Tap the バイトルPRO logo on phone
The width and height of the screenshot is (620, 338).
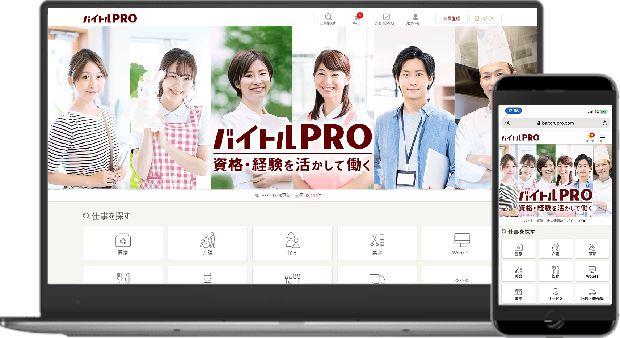point(520,138)
